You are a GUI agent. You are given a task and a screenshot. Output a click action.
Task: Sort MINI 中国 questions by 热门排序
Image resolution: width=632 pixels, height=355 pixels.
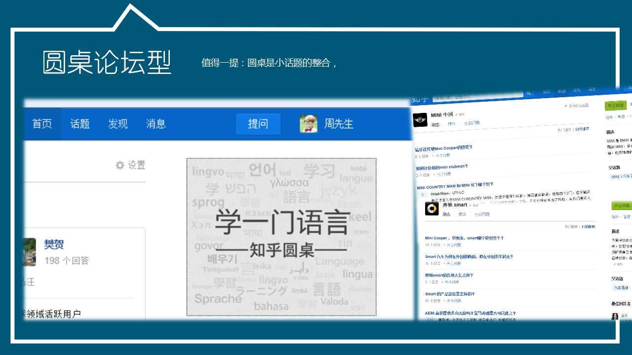click(565, 130)
